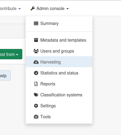Open the Settings menu entry

point(59,106)
